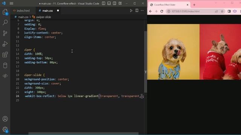
Task: Click line number 24 in the gutter
Action: coord(18,96)
